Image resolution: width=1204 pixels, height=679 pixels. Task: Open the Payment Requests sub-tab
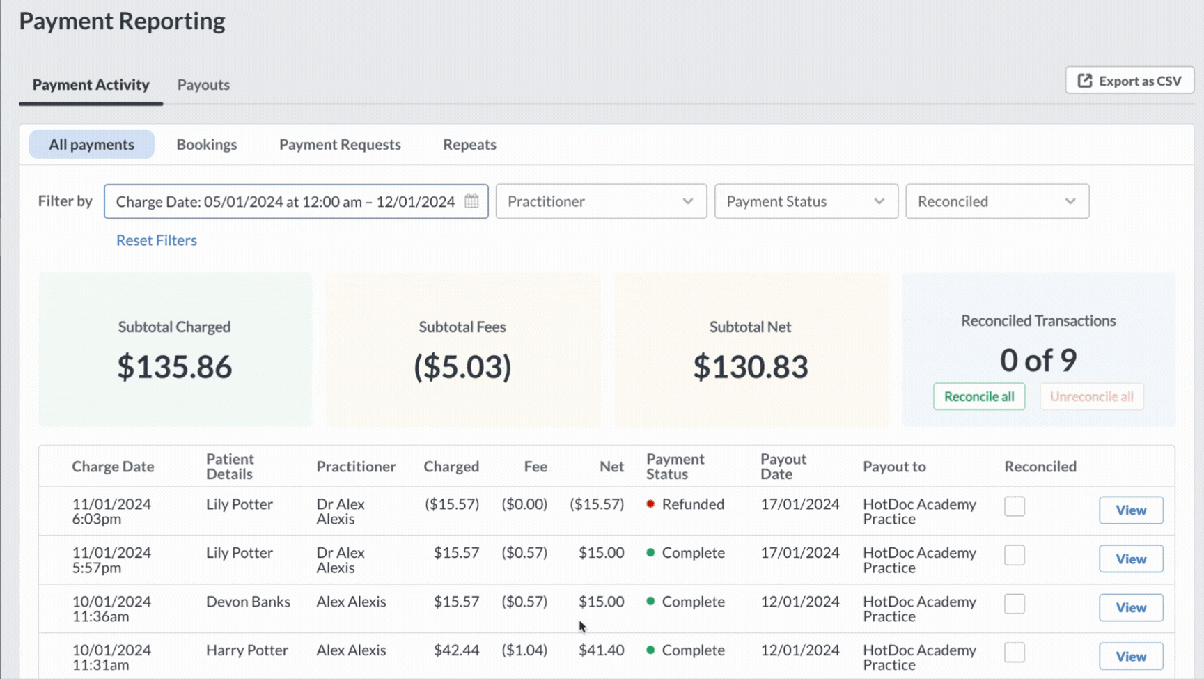(x=340, y=144)
